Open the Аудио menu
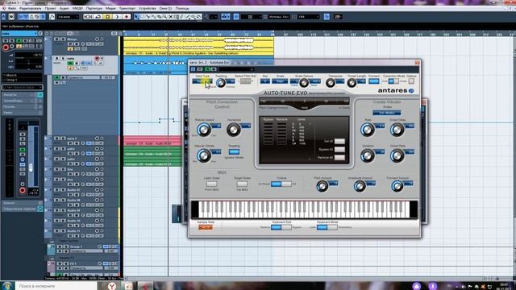The image size is (516, 290). [64, 8]
